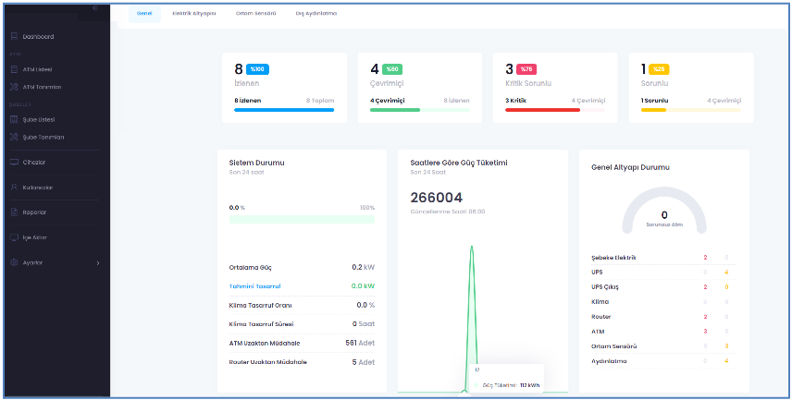Viewport: 792px width, 400px height.
Task: Click the Raporlar document icon
Action: tap(14, 212)
